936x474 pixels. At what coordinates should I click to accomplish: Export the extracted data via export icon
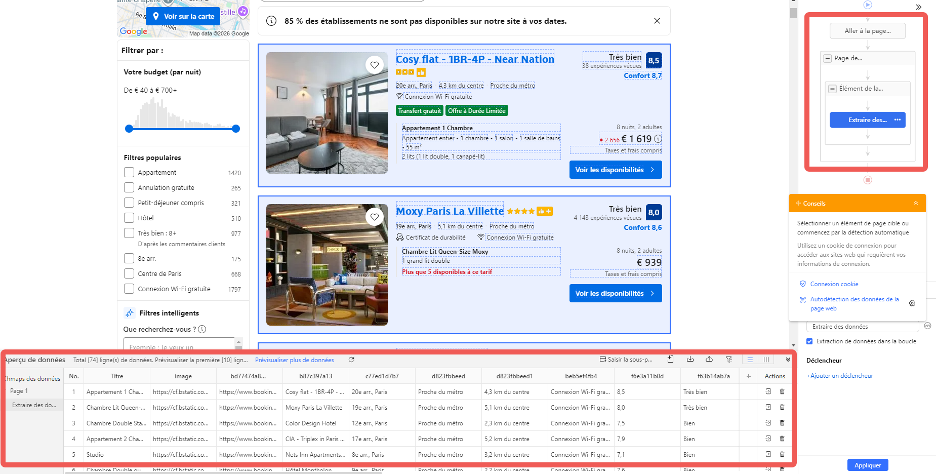(709, 359)
